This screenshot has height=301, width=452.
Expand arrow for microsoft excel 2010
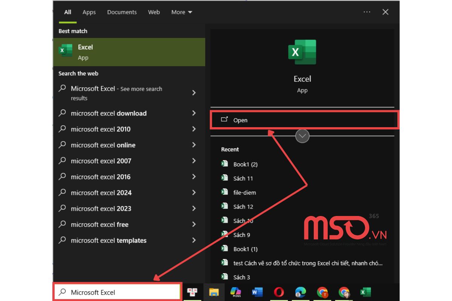194,129
